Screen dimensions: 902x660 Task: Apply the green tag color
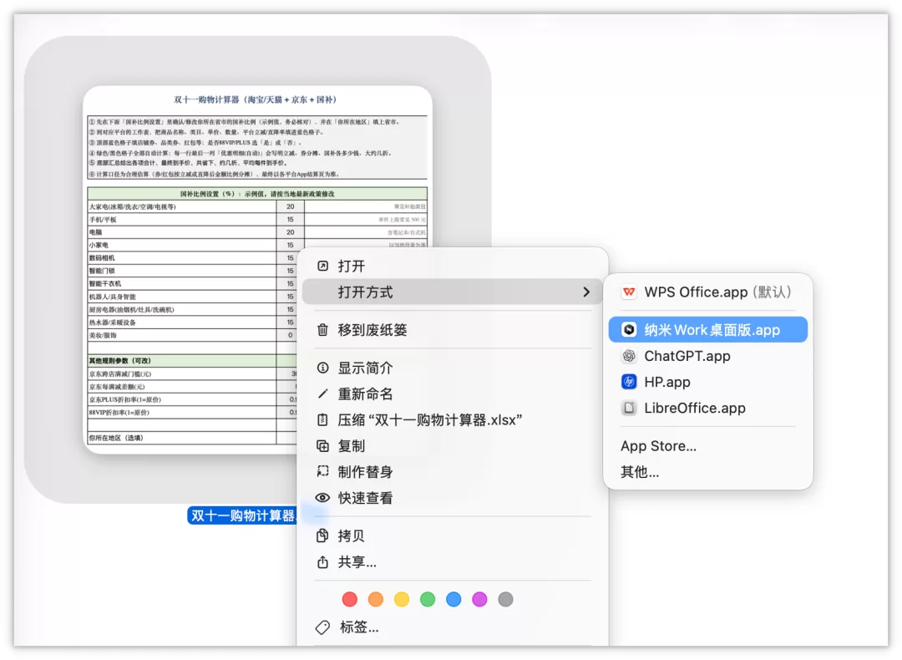click(428, 599)
